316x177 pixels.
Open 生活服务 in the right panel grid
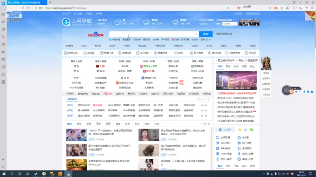click(245, 148)
